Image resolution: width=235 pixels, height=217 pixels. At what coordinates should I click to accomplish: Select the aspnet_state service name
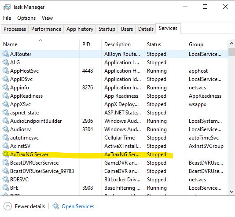tap(25, 113)
